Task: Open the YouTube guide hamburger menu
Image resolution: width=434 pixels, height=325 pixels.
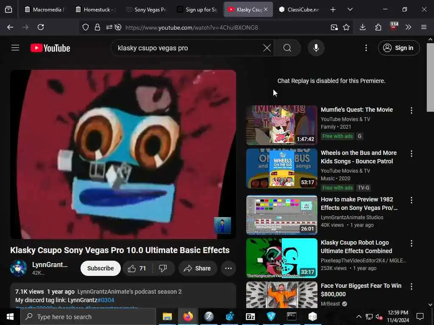Action: [x=15, y=48]
